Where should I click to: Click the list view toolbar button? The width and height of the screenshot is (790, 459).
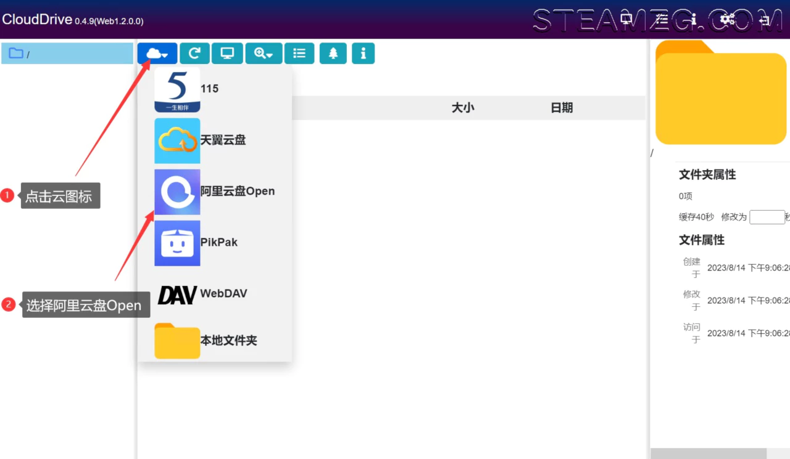(x=299, y=54)
